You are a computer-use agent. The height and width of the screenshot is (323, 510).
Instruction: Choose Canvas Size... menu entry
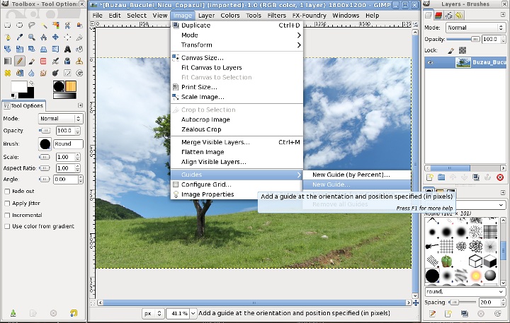pos(237,58)
